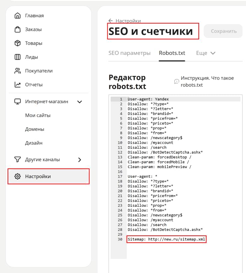Open Дизайн submenu item
246x273 pixels.
(x=34, y=143)
